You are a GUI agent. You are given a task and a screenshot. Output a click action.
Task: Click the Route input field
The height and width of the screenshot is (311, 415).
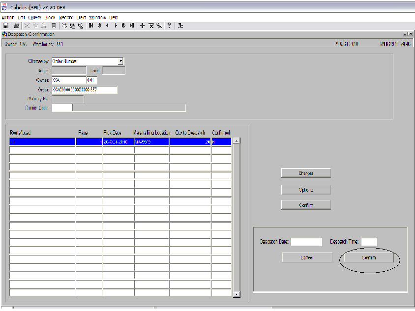click(69, 71)
